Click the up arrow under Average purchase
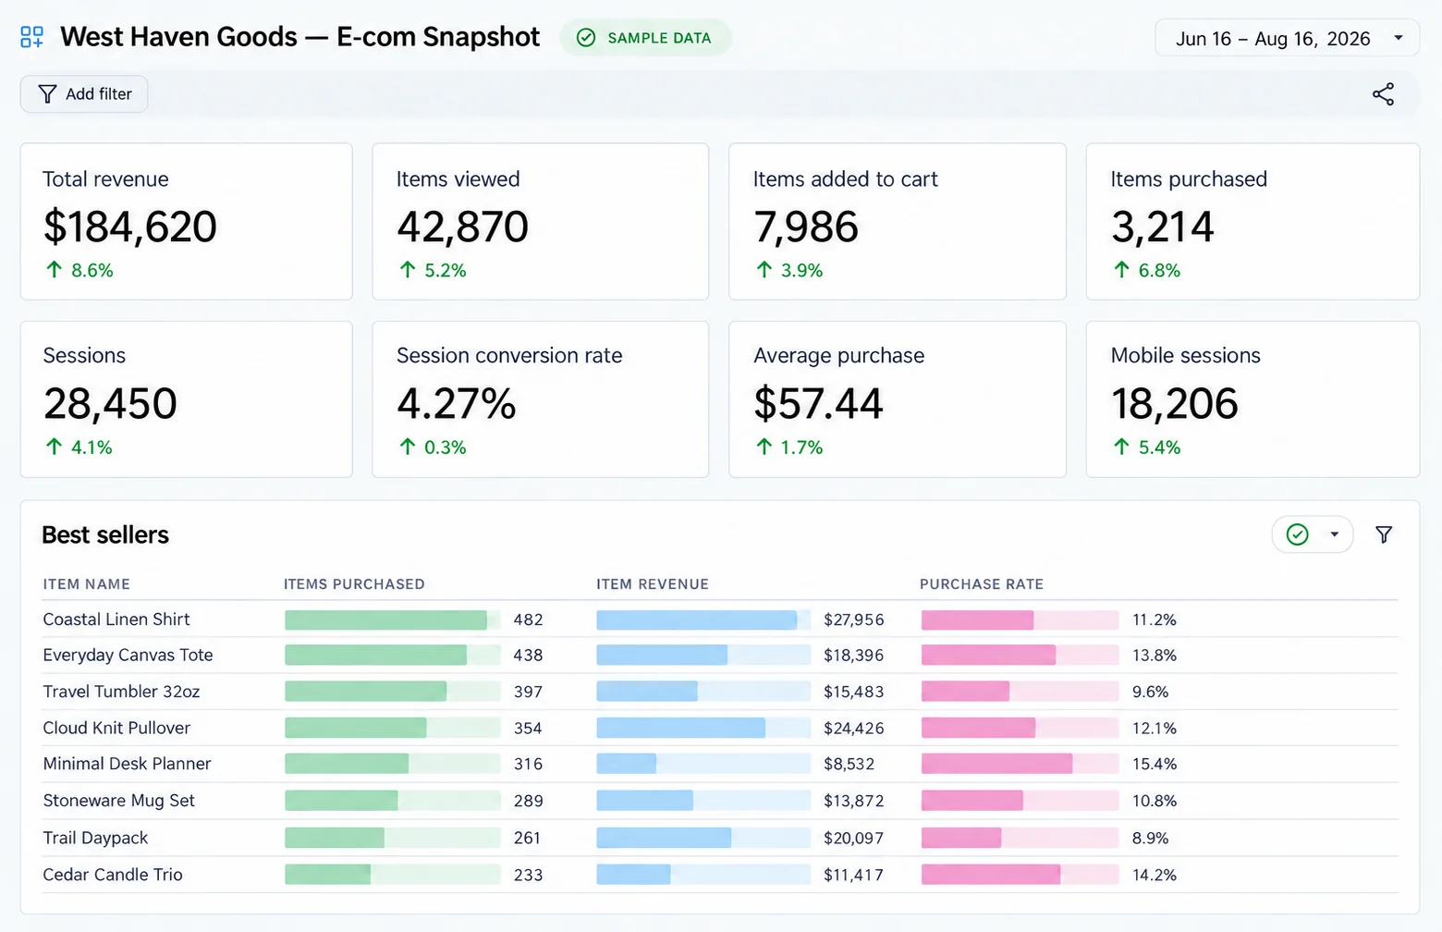This screenshot has width=1442, height=932. [x=764, y=448]
